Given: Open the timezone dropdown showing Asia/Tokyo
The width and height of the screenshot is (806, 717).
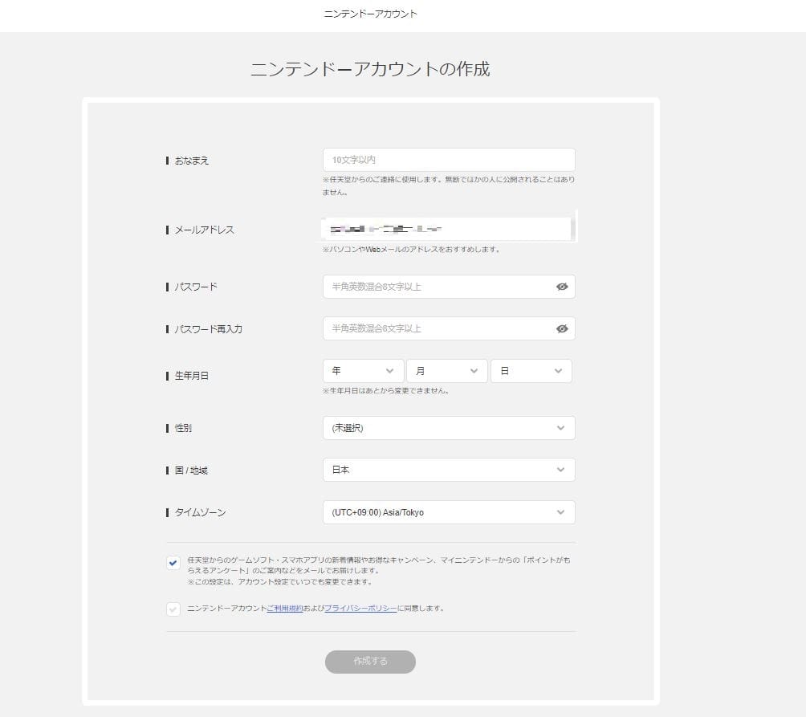Looking at the screenshot, I should (448, 511).
